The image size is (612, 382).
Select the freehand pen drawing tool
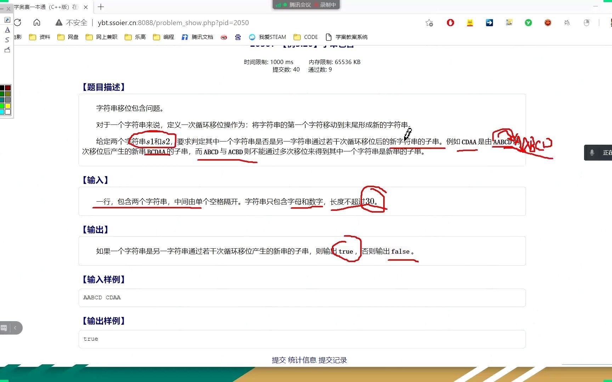coord(7,40)
